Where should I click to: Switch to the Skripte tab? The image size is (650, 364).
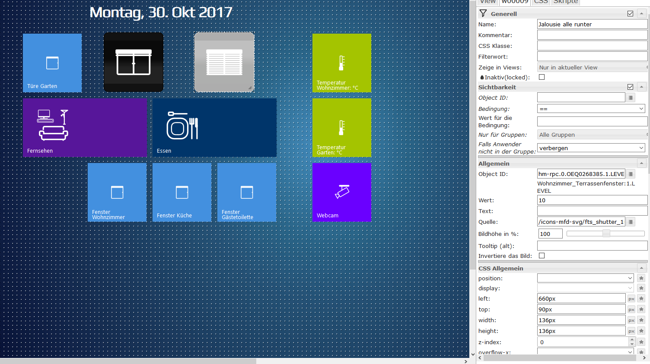tap(565, 2)
